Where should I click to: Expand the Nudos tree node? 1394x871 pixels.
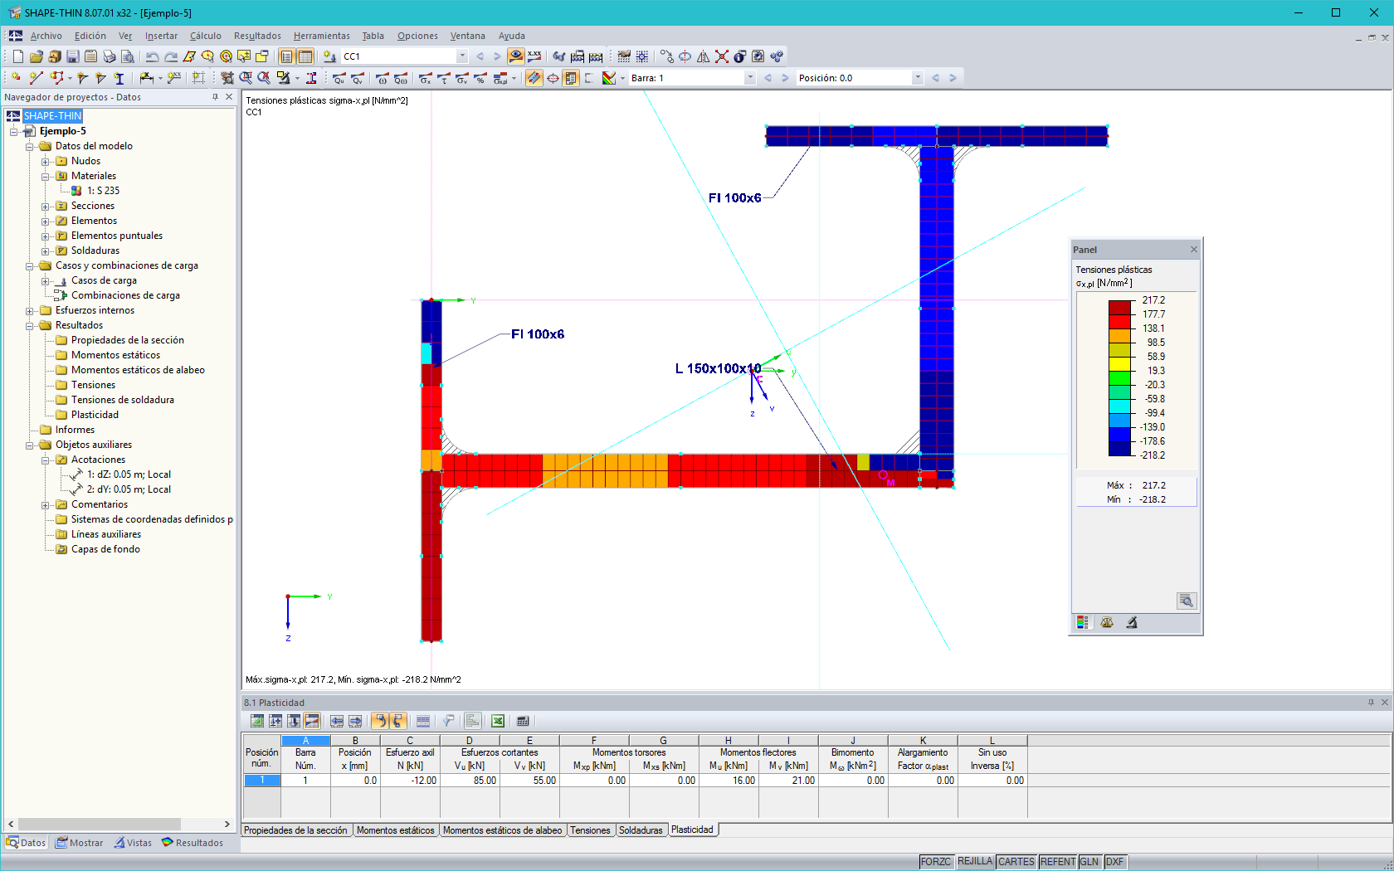(46, 161)
